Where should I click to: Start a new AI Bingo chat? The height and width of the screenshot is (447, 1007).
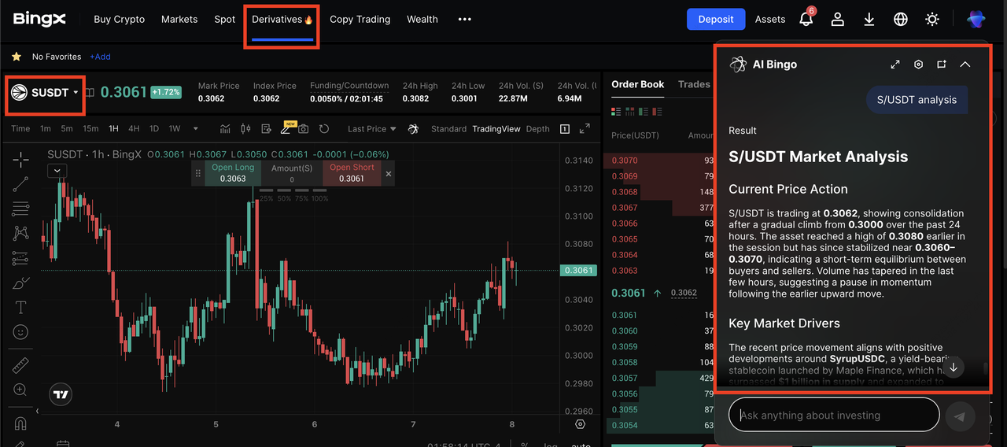[942, 65]
